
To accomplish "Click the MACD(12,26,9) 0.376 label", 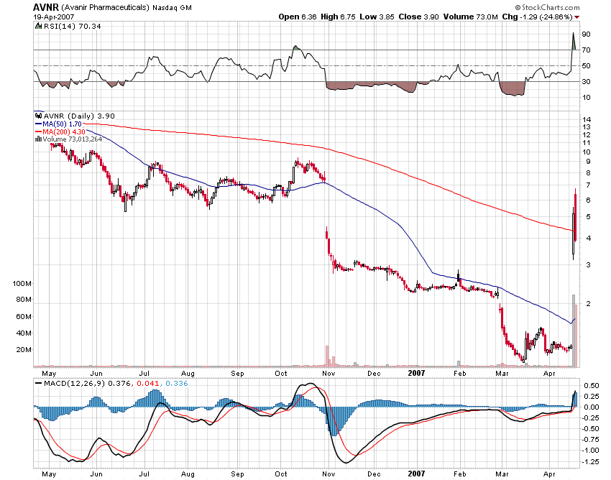I will [x=87, y=384].
